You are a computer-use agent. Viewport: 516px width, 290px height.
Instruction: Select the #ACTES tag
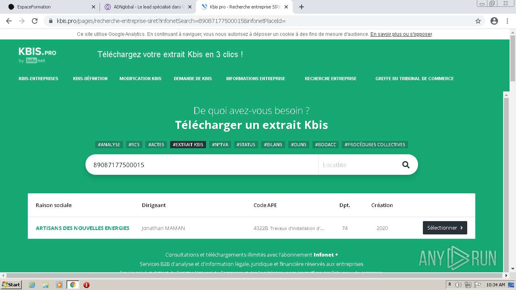point(156,145)
